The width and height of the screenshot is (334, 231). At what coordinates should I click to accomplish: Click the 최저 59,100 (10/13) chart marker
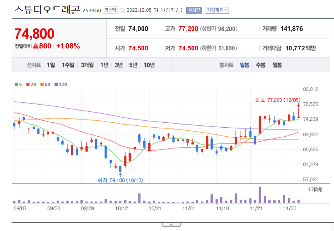120,180
